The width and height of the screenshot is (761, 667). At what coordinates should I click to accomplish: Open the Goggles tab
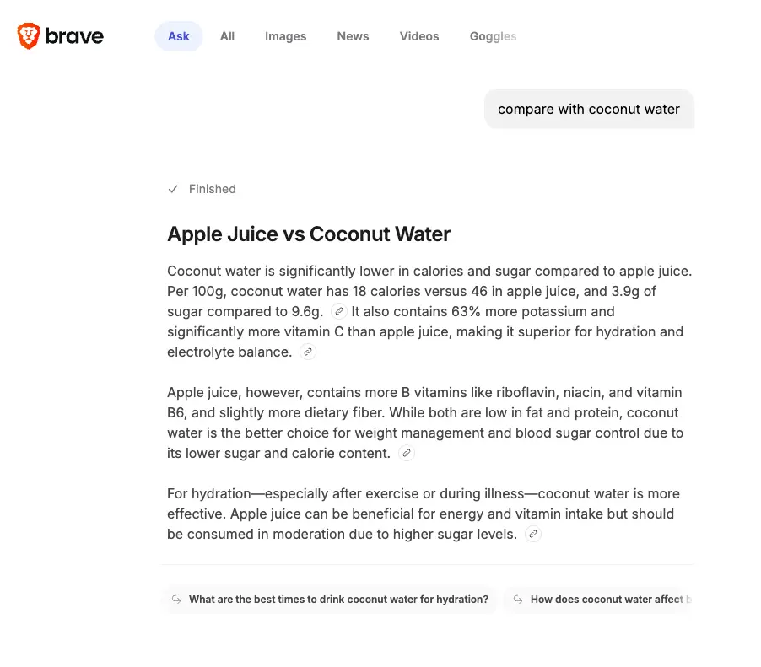[x=493, y=36]
